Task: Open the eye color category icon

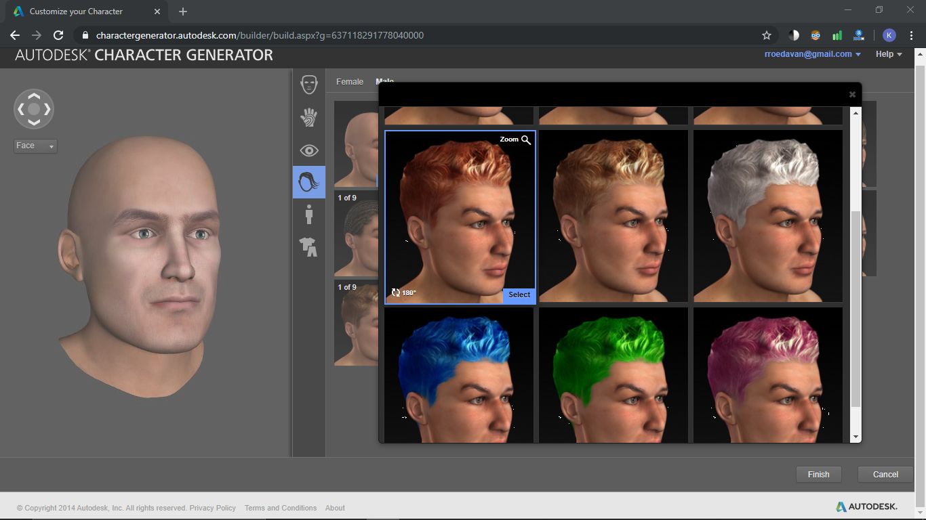Action: [x=309, y=150]
